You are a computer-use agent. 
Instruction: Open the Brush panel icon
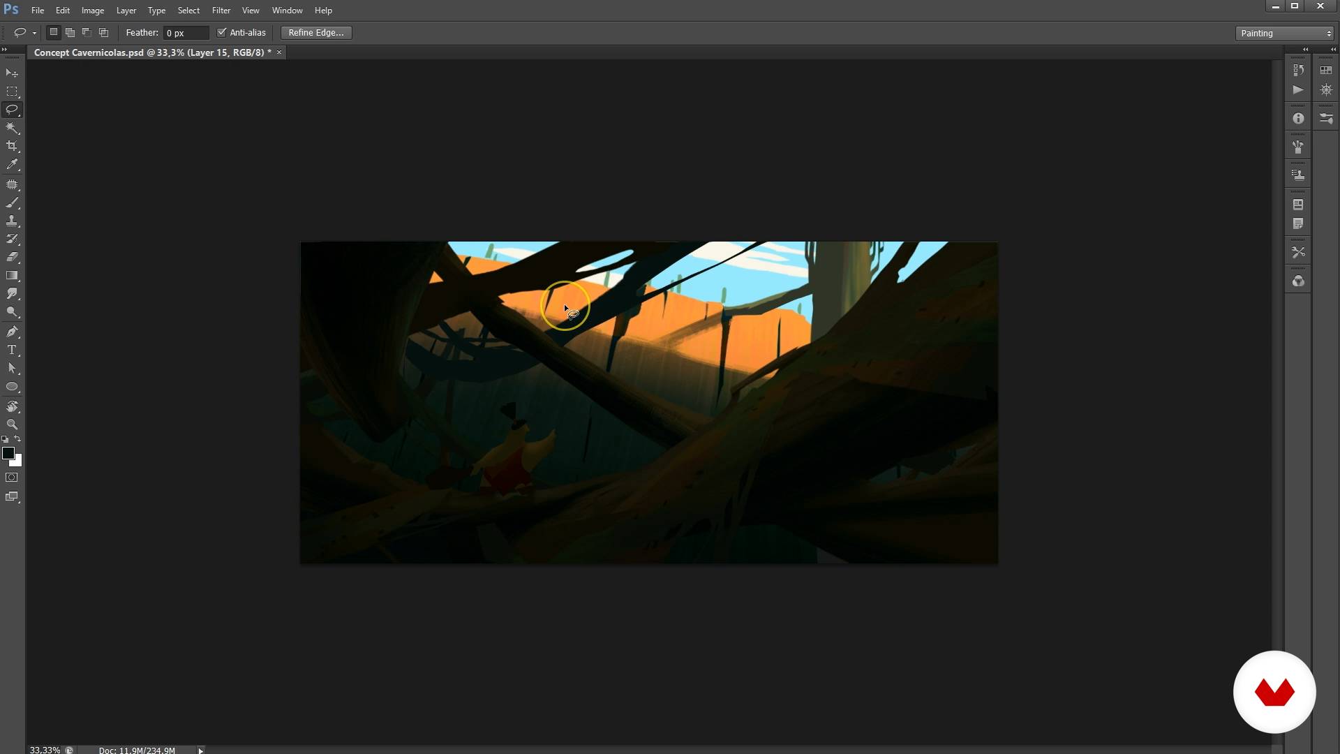pyautogui.click(x=1326, y=119)
